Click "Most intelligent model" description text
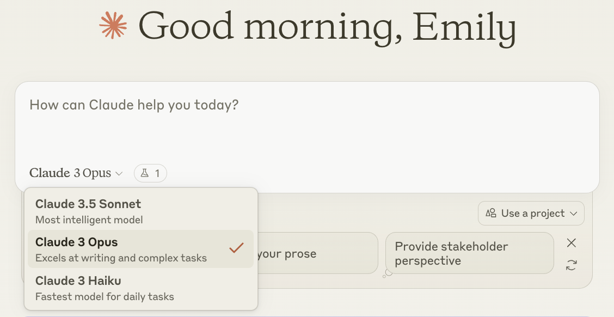This screenshot has width=614, height=317. [89, 220]
